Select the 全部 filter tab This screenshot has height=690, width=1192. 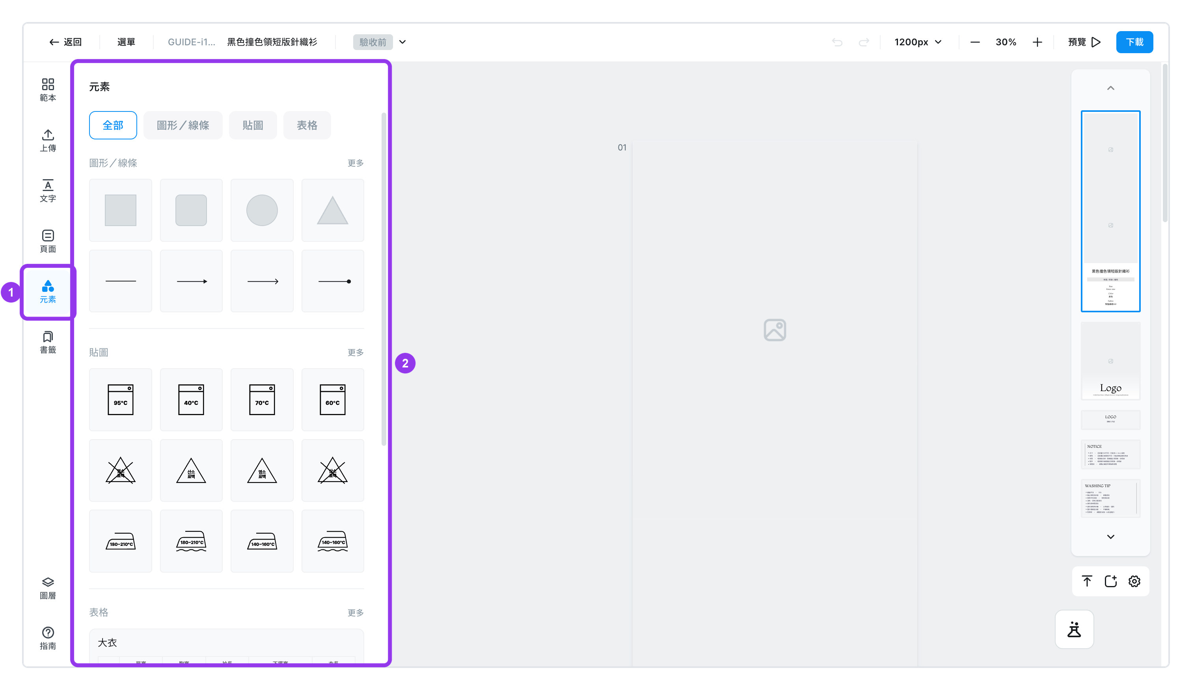coord(113,125)
